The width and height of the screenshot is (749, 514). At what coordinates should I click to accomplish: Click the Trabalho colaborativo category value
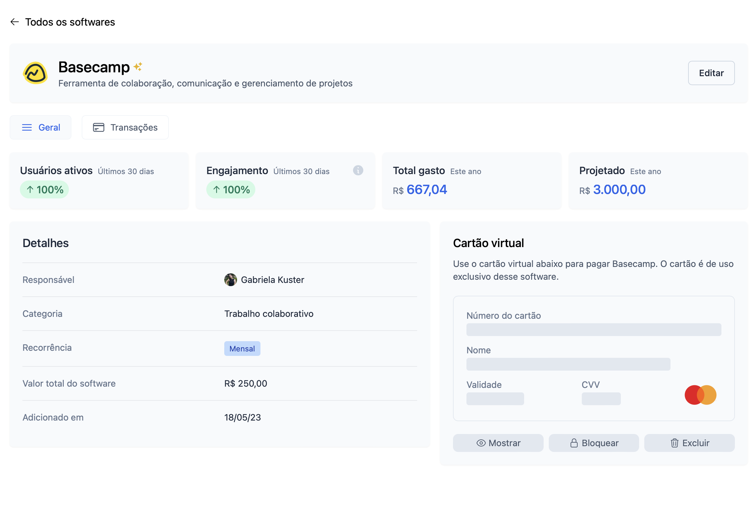(x=269, y=314)
